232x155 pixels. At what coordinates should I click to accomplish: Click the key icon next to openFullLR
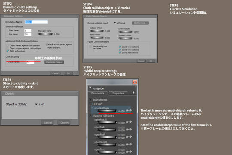click(x=128, y=122)
